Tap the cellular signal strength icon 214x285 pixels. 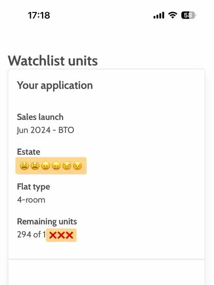coord(159,15)
